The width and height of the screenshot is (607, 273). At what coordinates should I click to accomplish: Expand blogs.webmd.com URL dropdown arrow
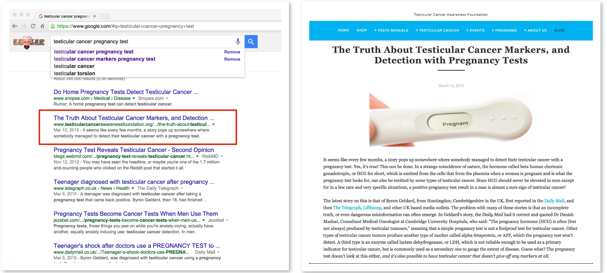pyautogui.click(x=197, y=156)
